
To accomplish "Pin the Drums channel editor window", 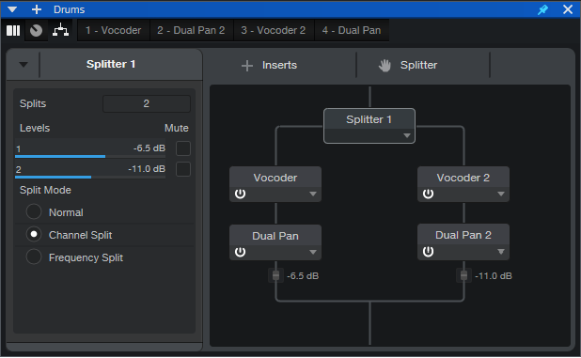I will coord(542,9).
